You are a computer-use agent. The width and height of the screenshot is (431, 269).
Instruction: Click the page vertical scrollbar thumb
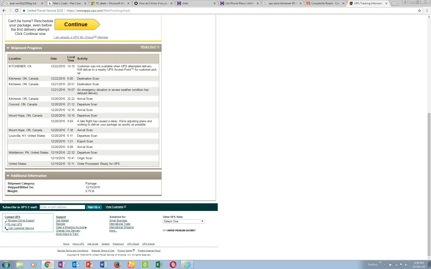coord(429,185)
